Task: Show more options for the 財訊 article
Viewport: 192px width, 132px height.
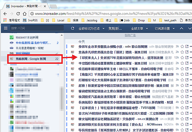Action: click(191, 102)
